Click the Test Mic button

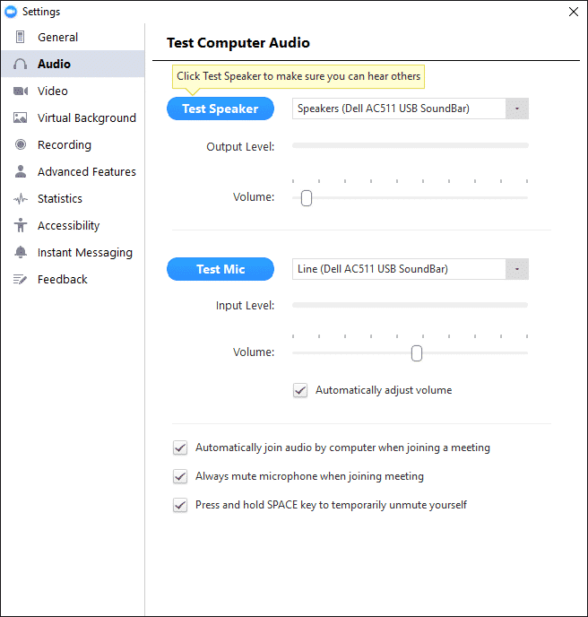pos(220,269)
